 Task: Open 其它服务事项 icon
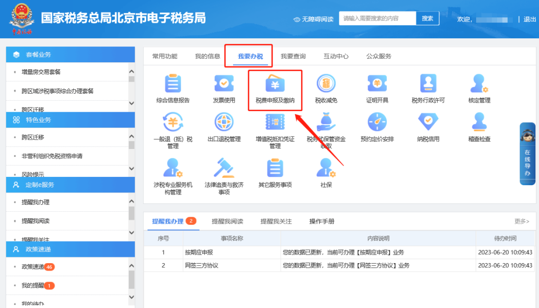tap(275, 168)
